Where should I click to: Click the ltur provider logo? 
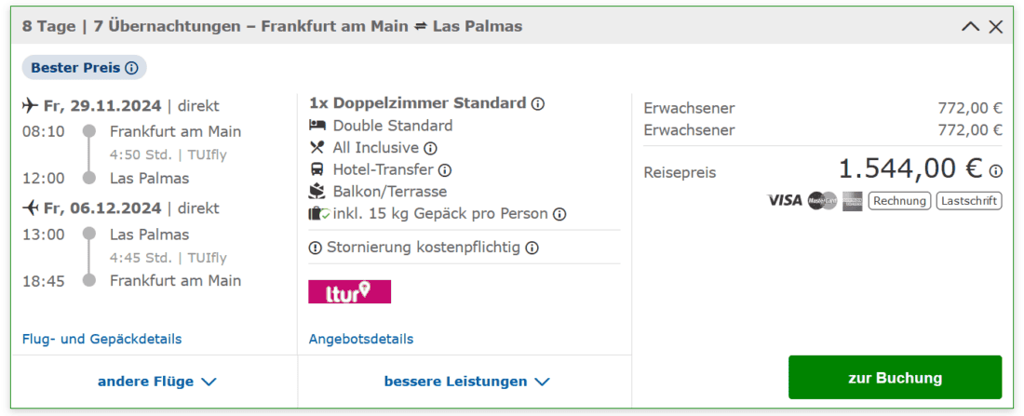(350, 291)
